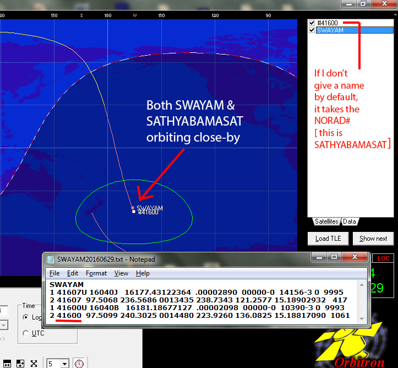Screen dimensions: 398x368
Task: Toggle the SWAYAM satellite checkbox
Action: click(x=312, y=30)
